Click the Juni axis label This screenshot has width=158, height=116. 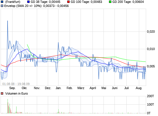click(x=115, y=88)
